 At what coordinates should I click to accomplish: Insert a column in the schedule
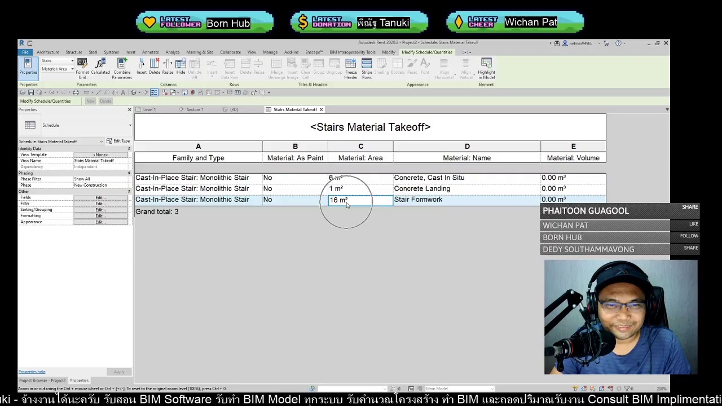point(141,67)
